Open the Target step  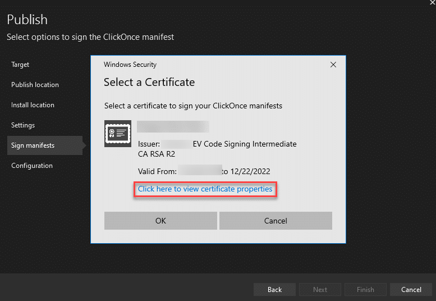pos(20,65)
